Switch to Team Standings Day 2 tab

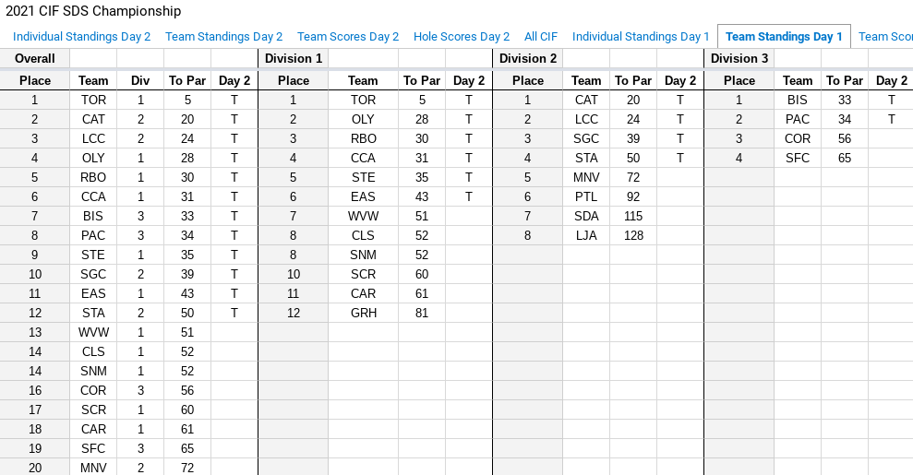click(x=223, y=37)
